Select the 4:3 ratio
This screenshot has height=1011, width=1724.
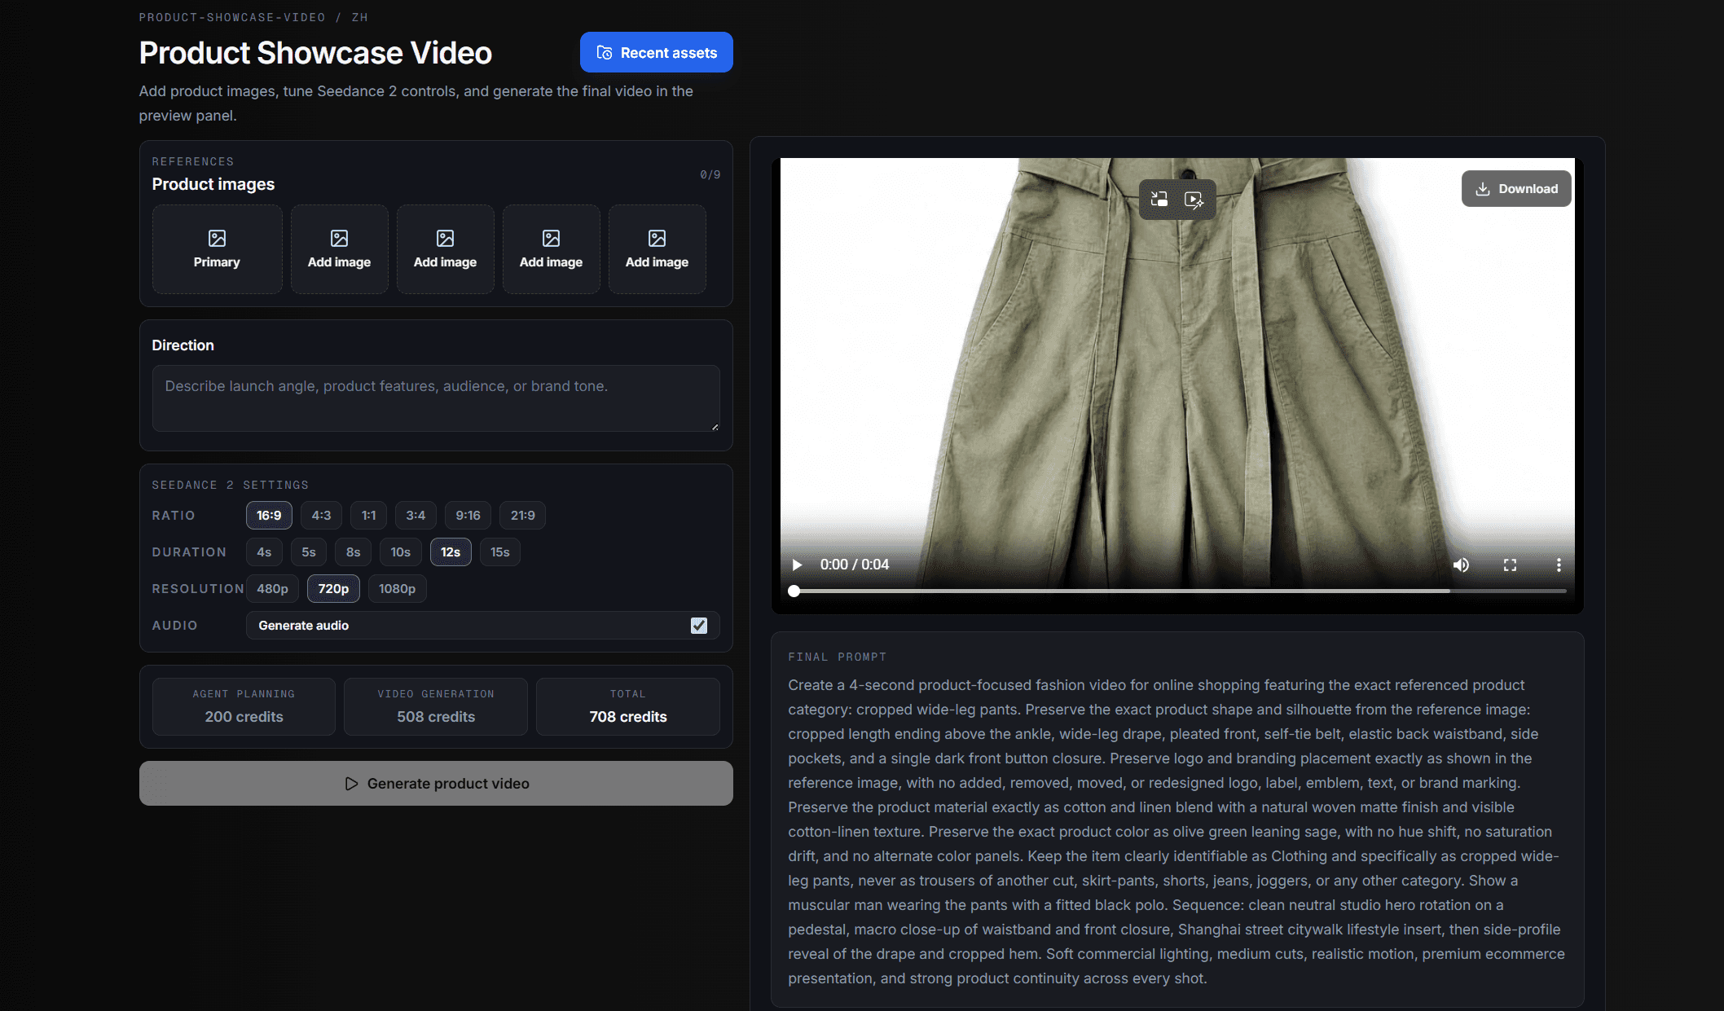click(321, 516)
